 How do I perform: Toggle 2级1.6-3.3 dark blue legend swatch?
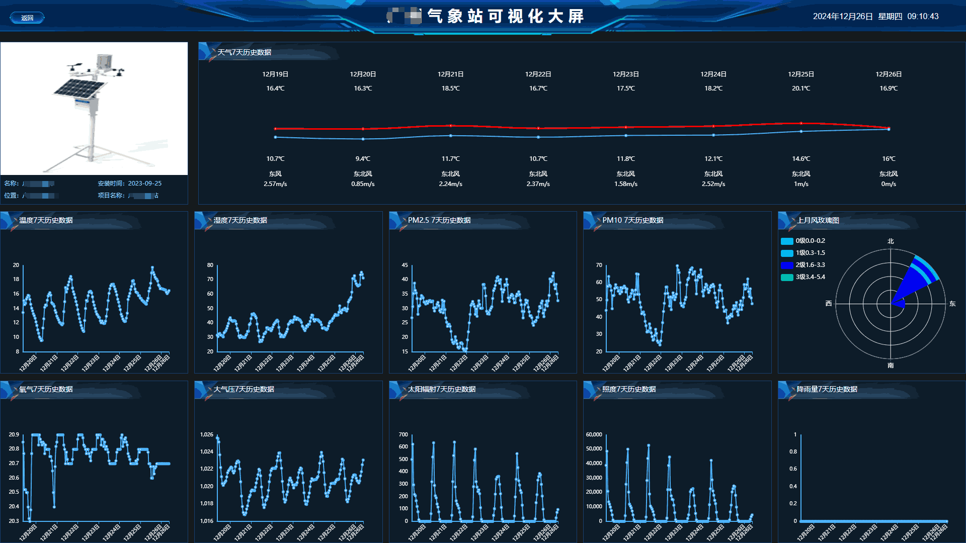coord(787,265)
